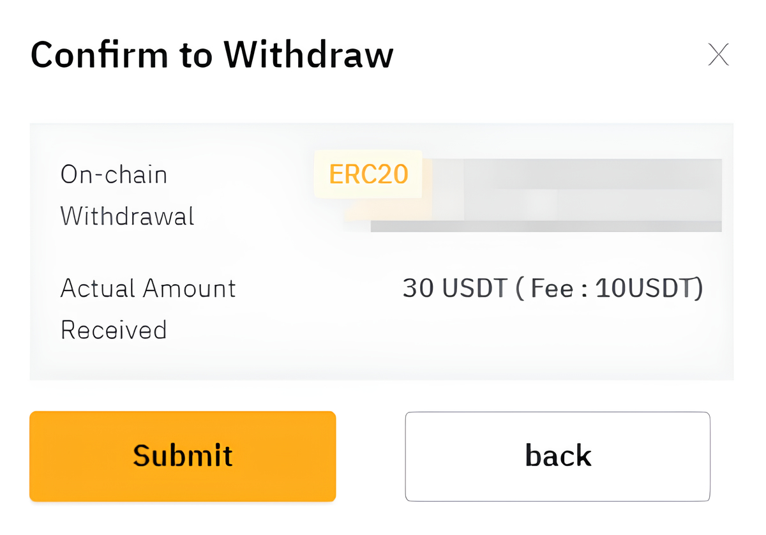766x535 pixels.
Task: Click the gray bar beneath blurred address
Action: click(546, 226)
